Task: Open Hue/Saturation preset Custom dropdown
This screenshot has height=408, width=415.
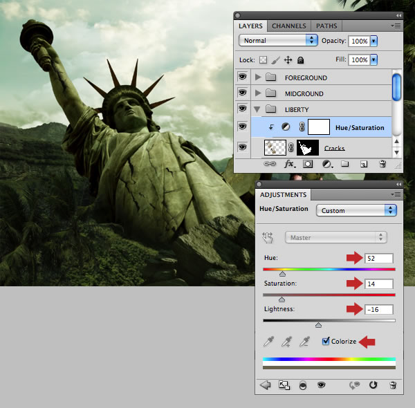Action: [356, 211]
